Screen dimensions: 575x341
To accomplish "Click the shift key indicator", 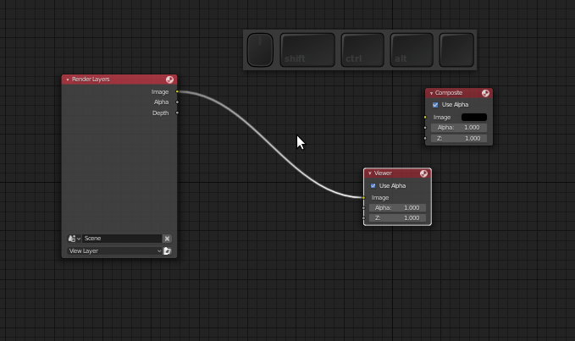I will [x=307, y=50].
